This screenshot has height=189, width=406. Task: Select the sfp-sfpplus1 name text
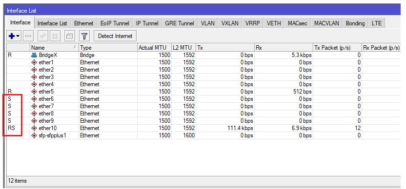52,135
